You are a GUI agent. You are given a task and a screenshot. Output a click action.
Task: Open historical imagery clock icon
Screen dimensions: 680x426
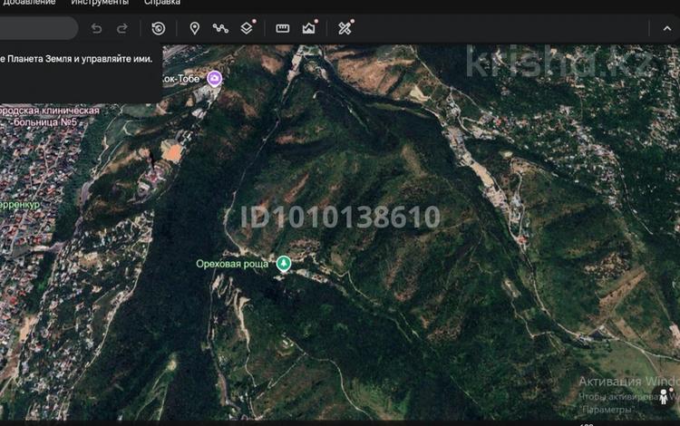coord(158,28)
